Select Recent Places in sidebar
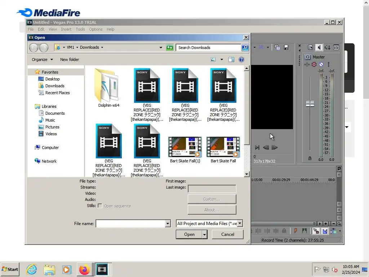 (57, 93)
